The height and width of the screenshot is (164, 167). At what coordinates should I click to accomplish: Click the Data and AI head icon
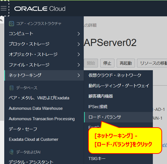(11, 152)
